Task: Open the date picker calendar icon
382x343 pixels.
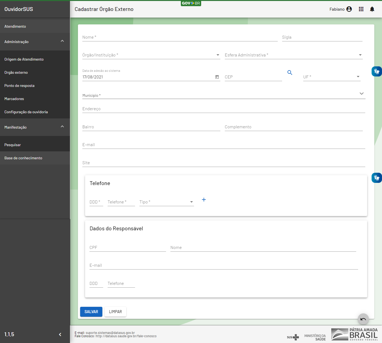Action: click(217, 77)
